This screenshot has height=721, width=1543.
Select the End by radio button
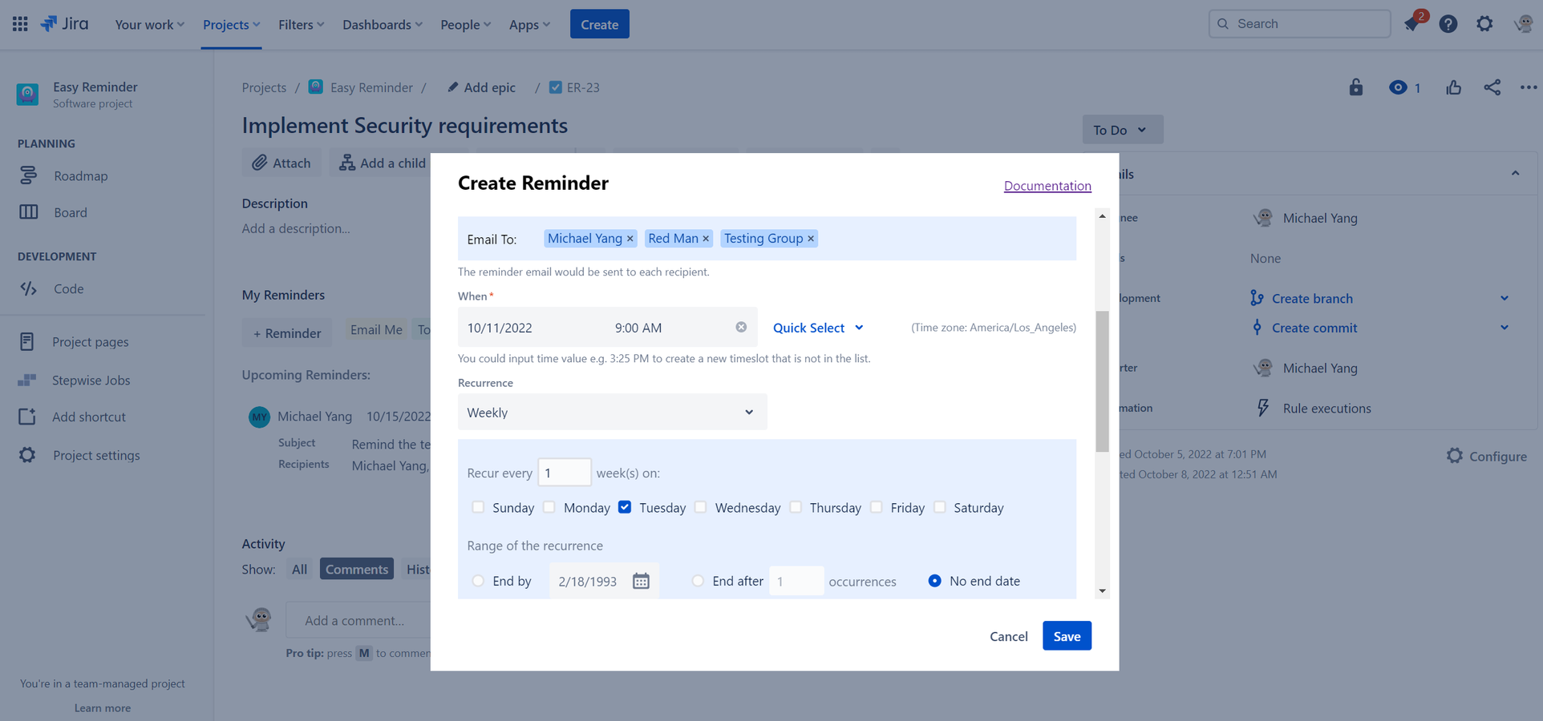[x=478, y=581]
